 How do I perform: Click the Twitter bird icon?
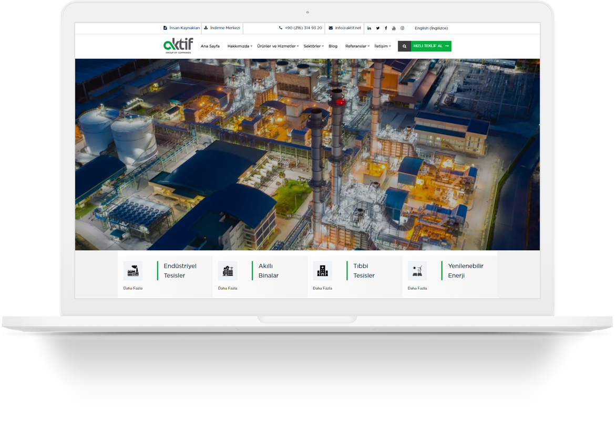[377, 28]
